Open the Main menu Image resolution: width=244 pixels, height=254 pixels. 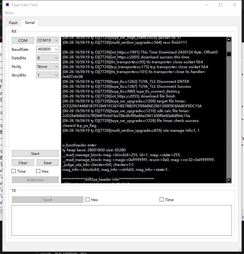(x=9, y=13)
